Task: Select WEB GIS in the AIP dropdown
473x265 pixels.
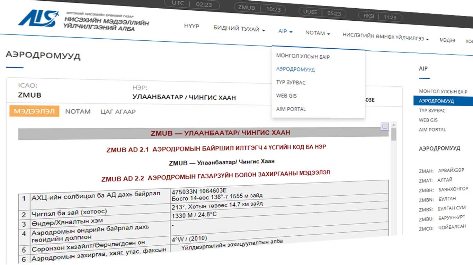Action: [286, 96]
